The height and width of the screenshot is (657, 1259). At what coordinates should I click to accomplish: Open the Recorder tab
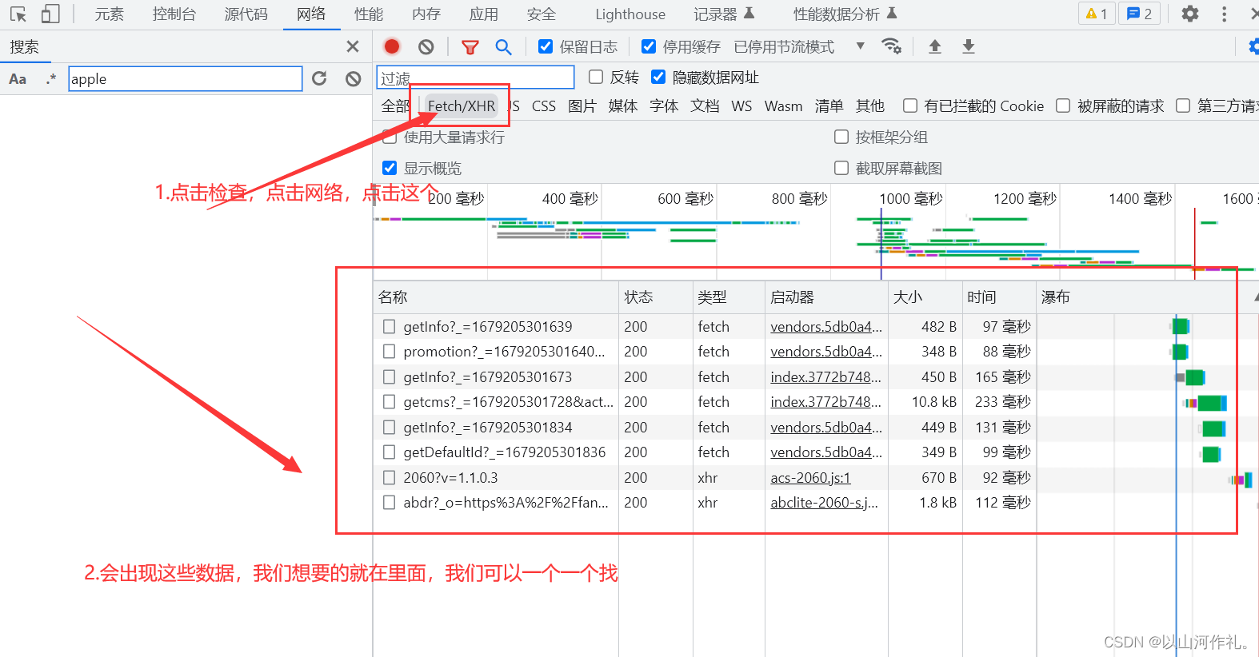(723, 14)
